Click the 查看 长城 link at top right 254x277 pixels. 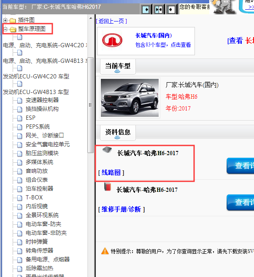pyautogui.click(x=241, y=41)
